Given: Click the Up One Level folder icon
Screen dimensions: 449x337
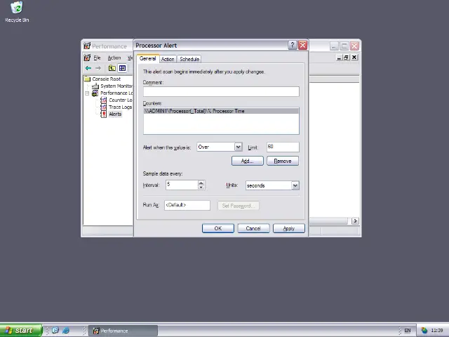Looking at the screenshot, I should click(112, 68).
